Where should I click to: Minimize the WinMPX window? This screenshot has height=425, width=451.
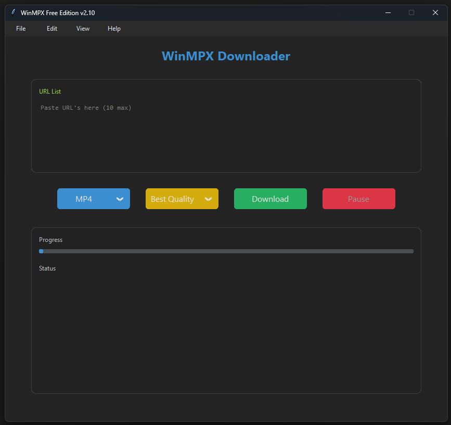(x=388, y=12)
